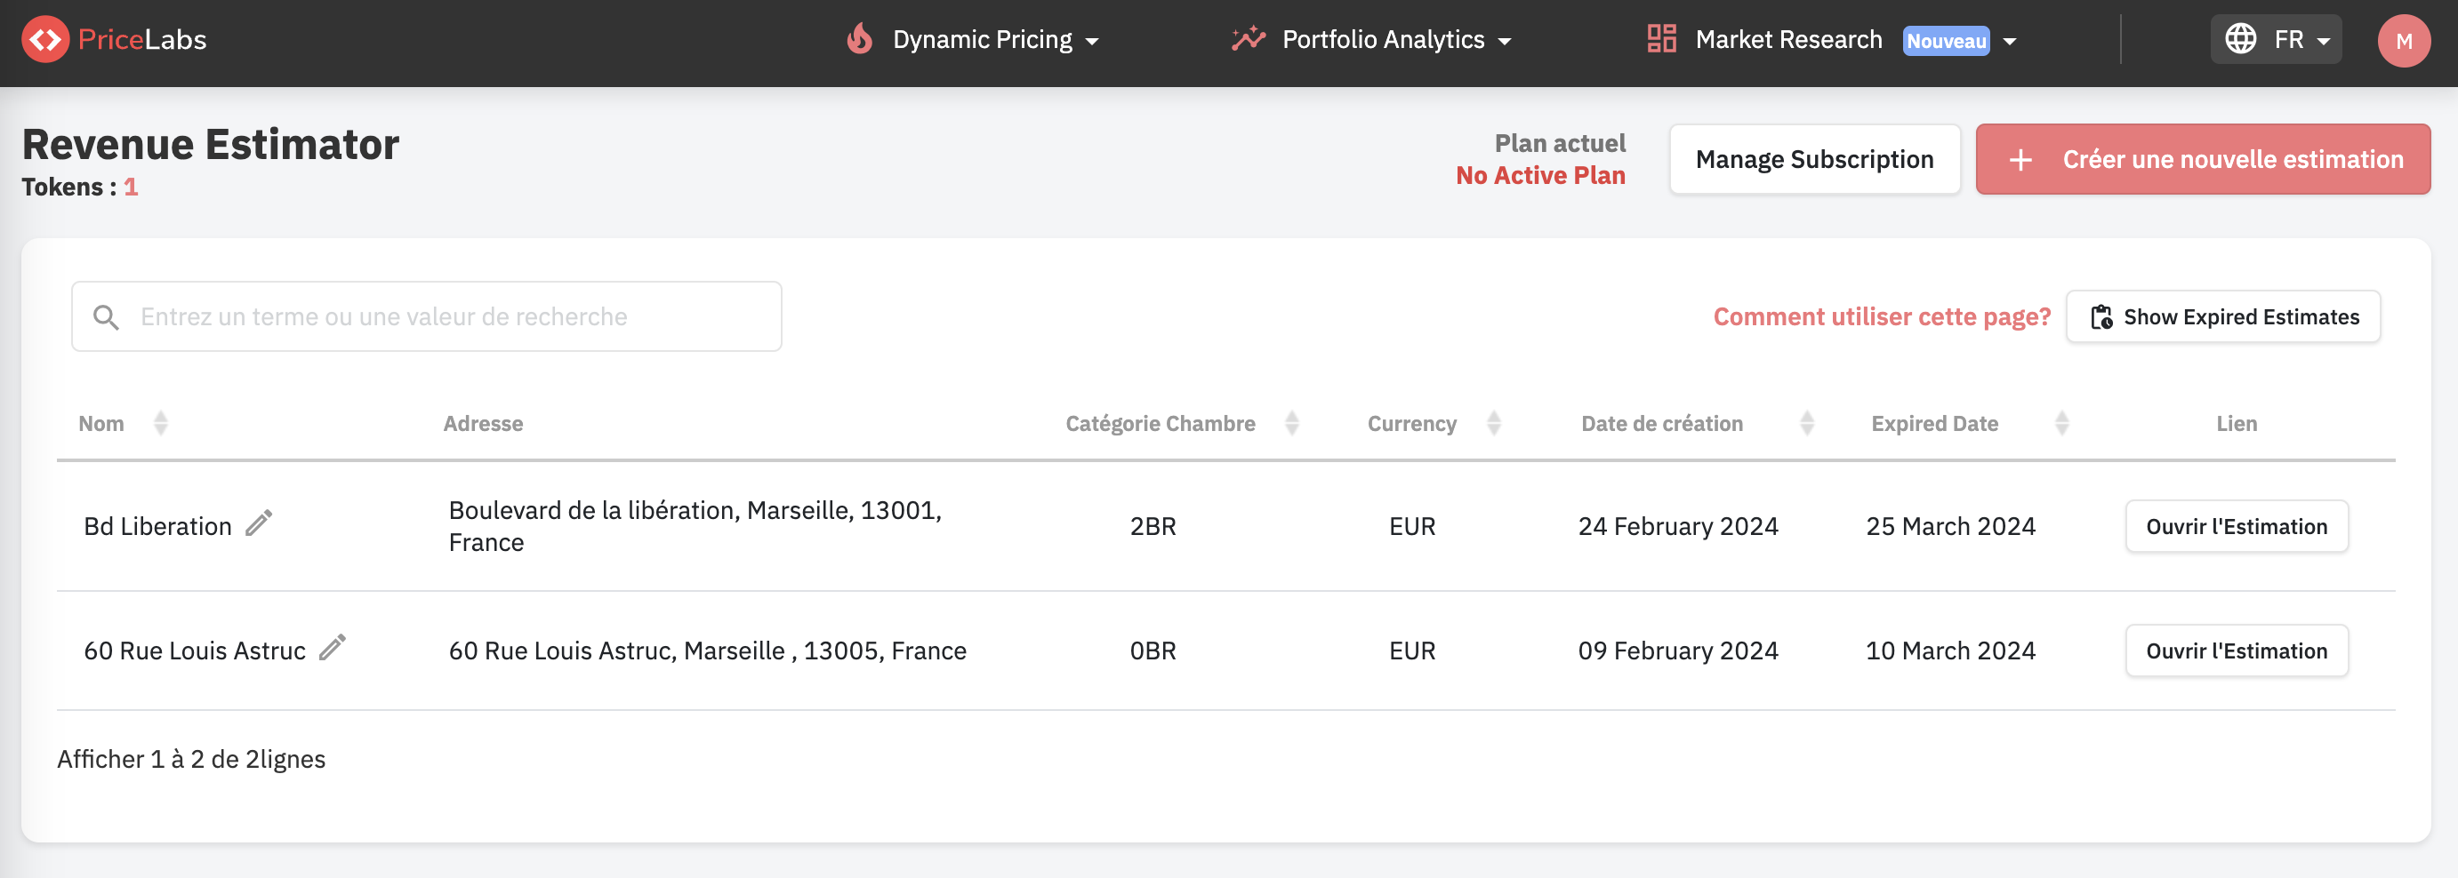This screenshot has height=878, width=2458.
Task: Click the 24 February 2024 date
Action: 1677,526
